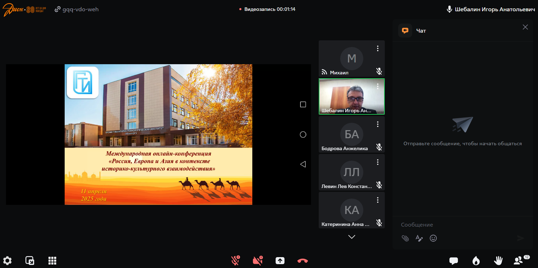The height and width of the screenshot is (268, 538).
Task: Click the text Отправьте сообщение, чтобы начать общаться
Action: point(462,143)
